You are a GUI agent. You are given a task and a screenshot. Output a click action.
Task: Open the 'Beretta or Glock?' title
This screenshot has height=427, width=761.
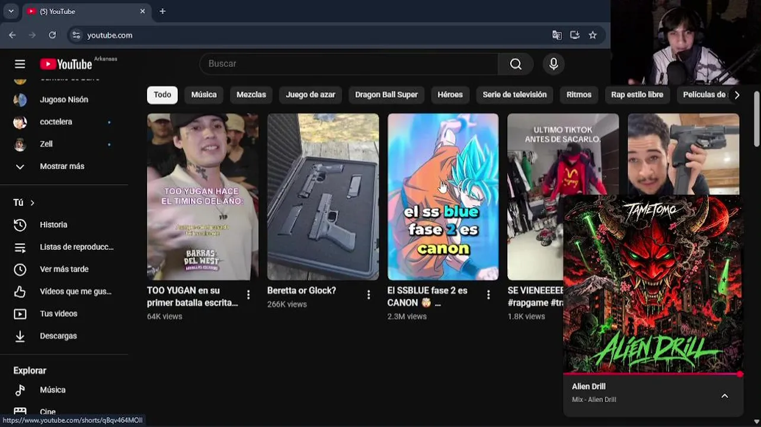point(302,291)
